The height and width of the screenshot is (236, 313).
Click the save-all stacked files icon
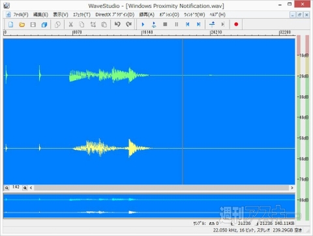click(x=44, y=24)
